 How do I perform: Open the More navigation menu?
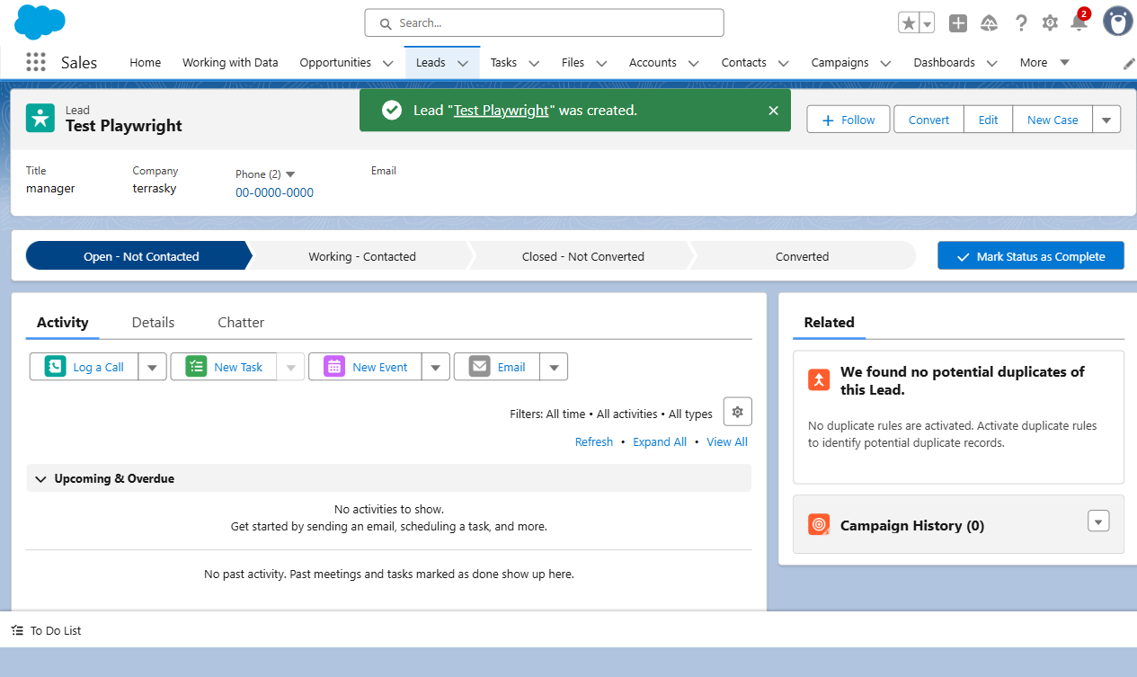point(1044,63)
